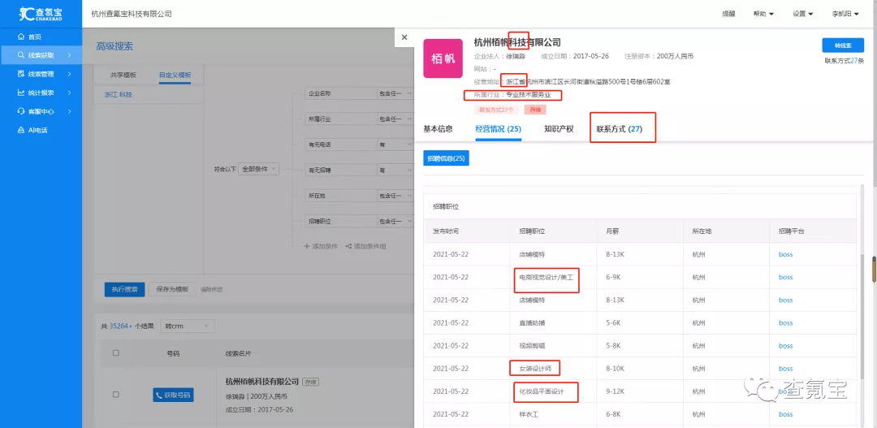877x428 pixels.
Task: Open boss link for 电商视觉设计/美工
Action: tap(785, 277)
